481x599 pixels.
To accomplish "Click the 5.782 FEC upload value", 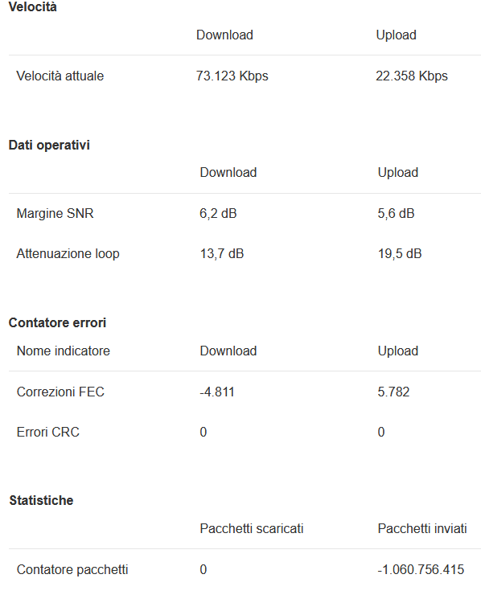I will [x=393, y=392].
